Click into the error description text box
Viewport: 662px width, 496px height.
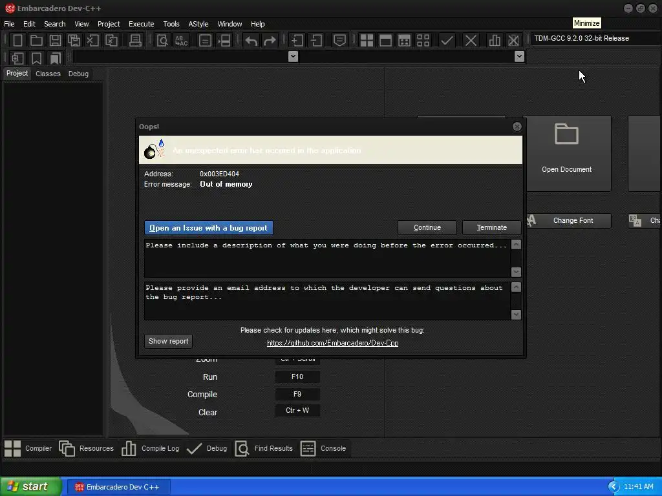(327, 258)
